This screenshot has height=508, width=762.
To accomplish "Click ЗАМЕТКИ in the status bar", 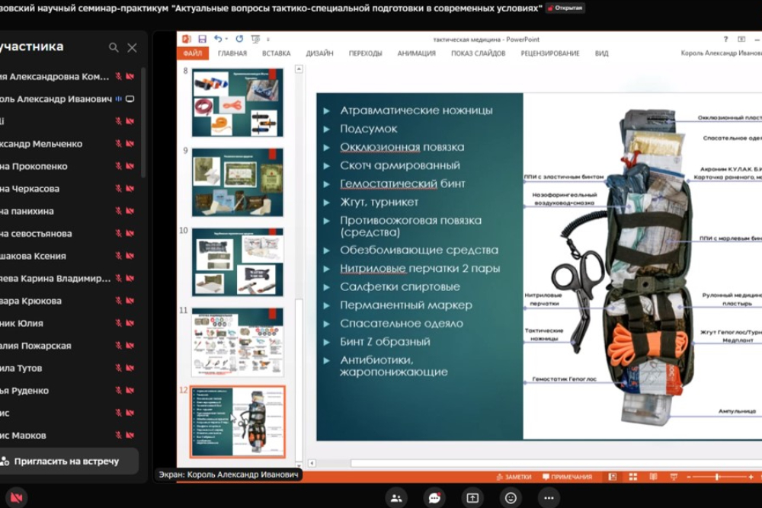I will click(514, 477).
